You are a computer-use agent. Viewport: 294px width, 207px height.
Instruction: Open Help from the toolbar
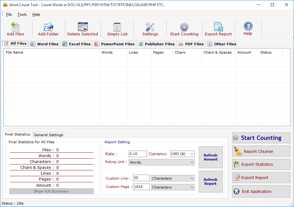[x=248, y=26]
